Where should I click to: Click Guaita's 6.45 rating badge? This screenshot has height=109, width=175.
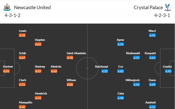pyautogui.click(x=168, y=71)
